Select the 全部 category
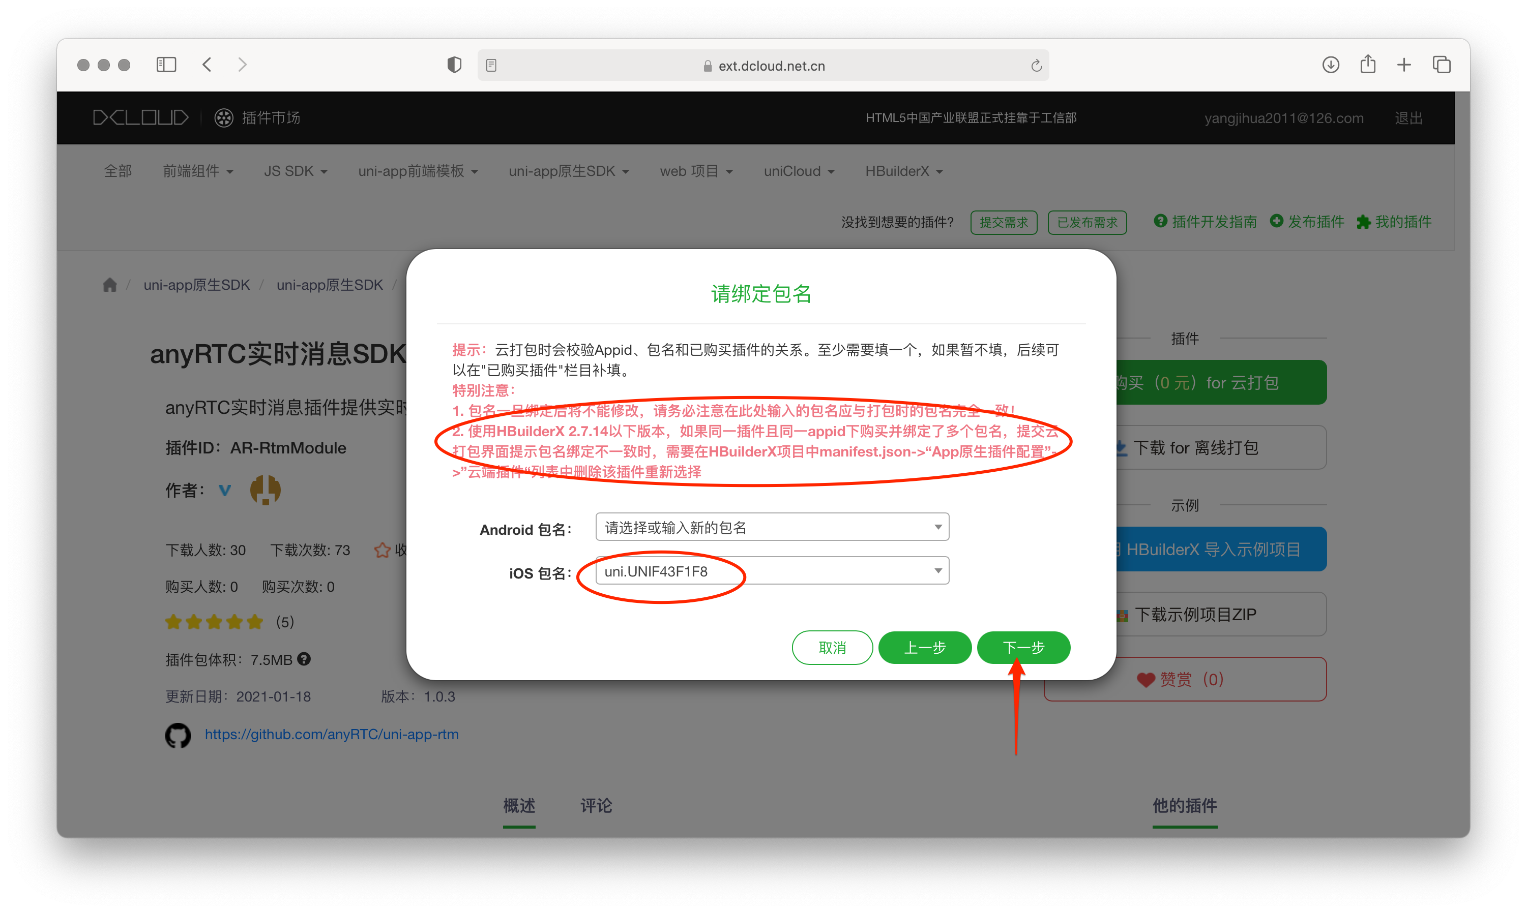This screenshot has width=1527, height=913. click(118, 171)
